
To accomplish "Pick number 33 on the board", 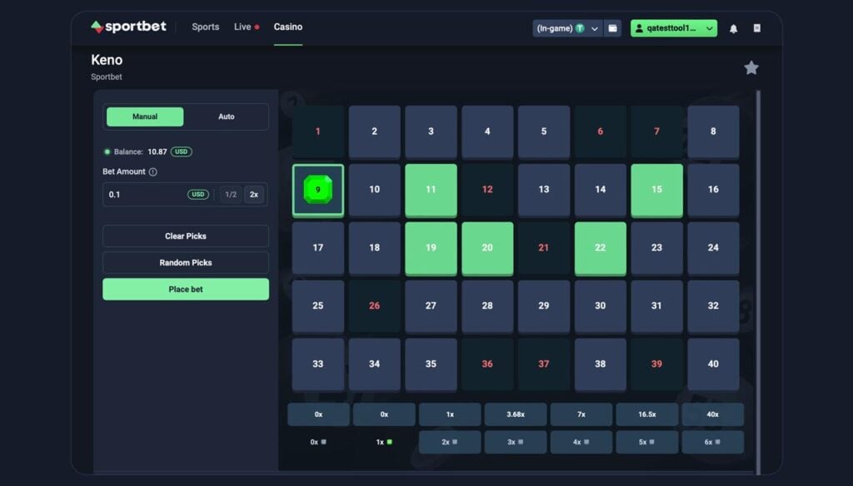I will pyautogui.click(x=317, y=364).
